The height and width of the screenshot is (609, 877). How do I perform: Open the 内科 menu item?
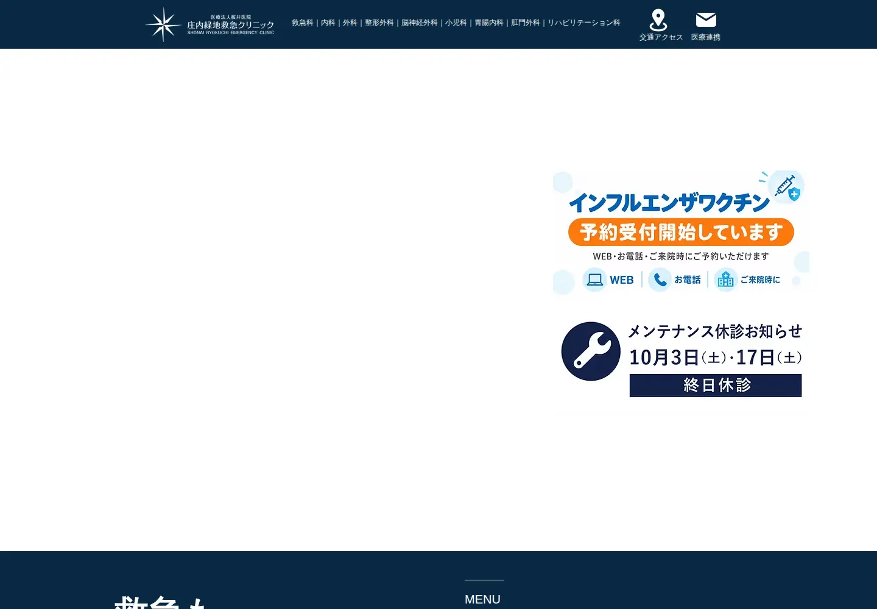pos(328,23)
